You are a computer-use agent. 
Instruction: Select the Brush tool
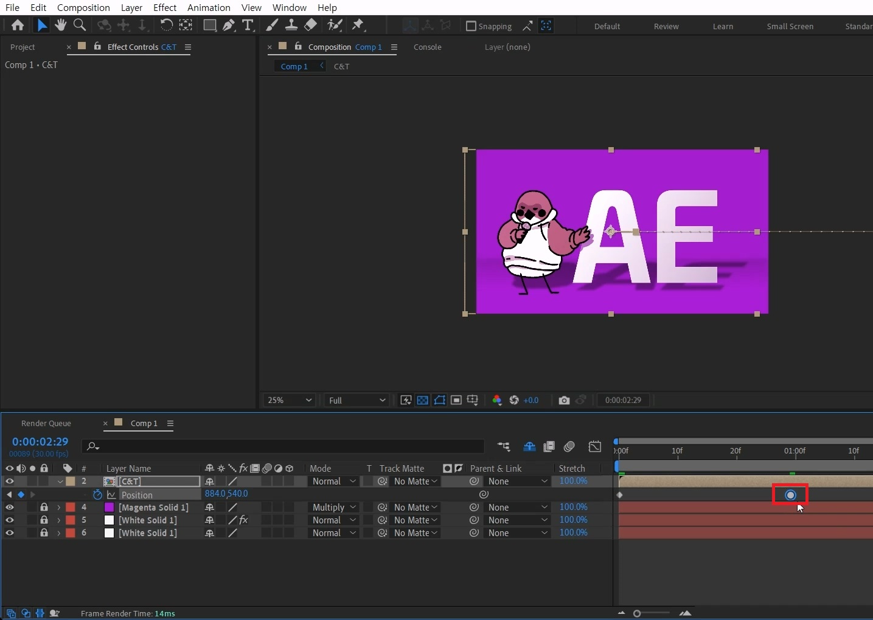pos(273,25)
